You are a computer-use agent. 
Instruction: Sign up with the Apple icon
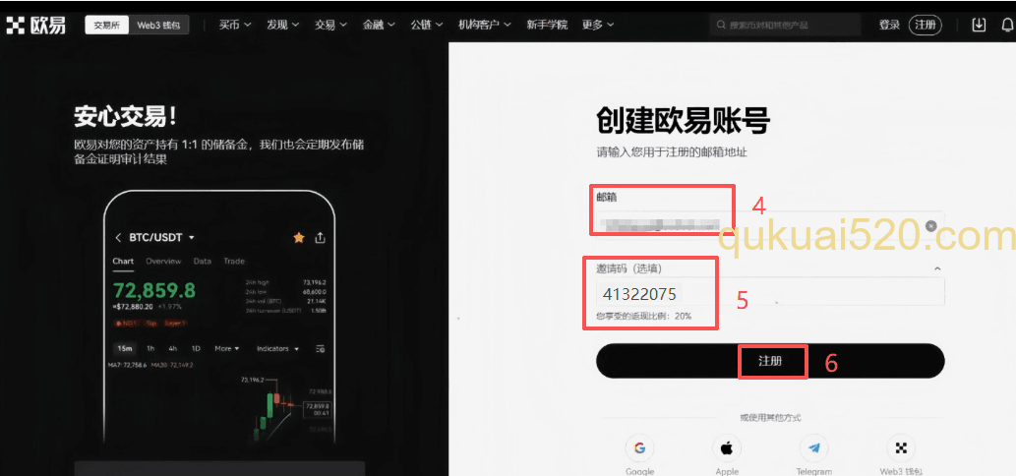point(727,448)
